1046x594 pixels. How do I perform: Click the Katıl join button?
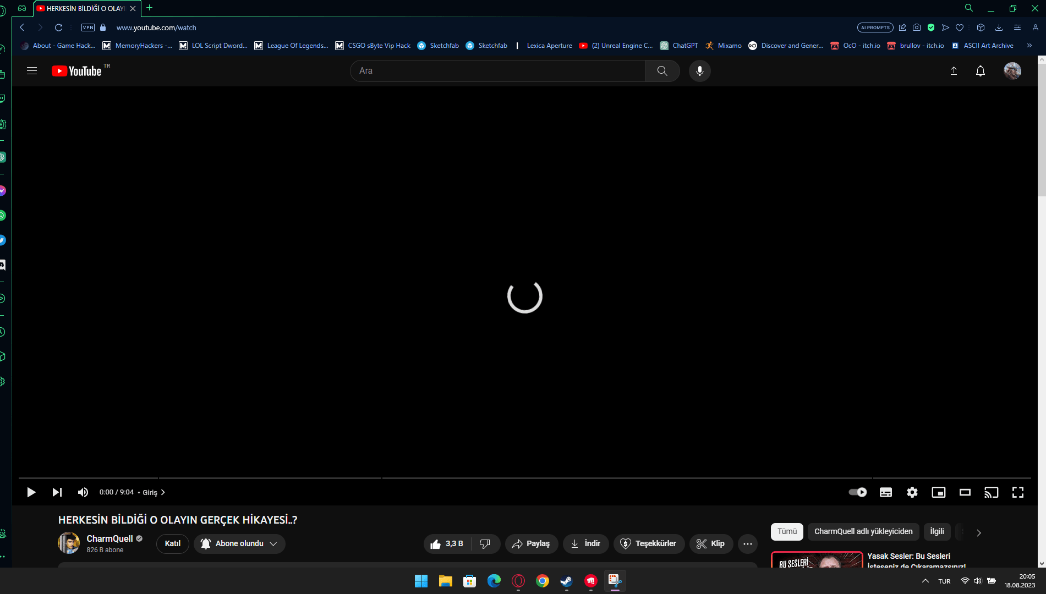(x=172, y=543)
